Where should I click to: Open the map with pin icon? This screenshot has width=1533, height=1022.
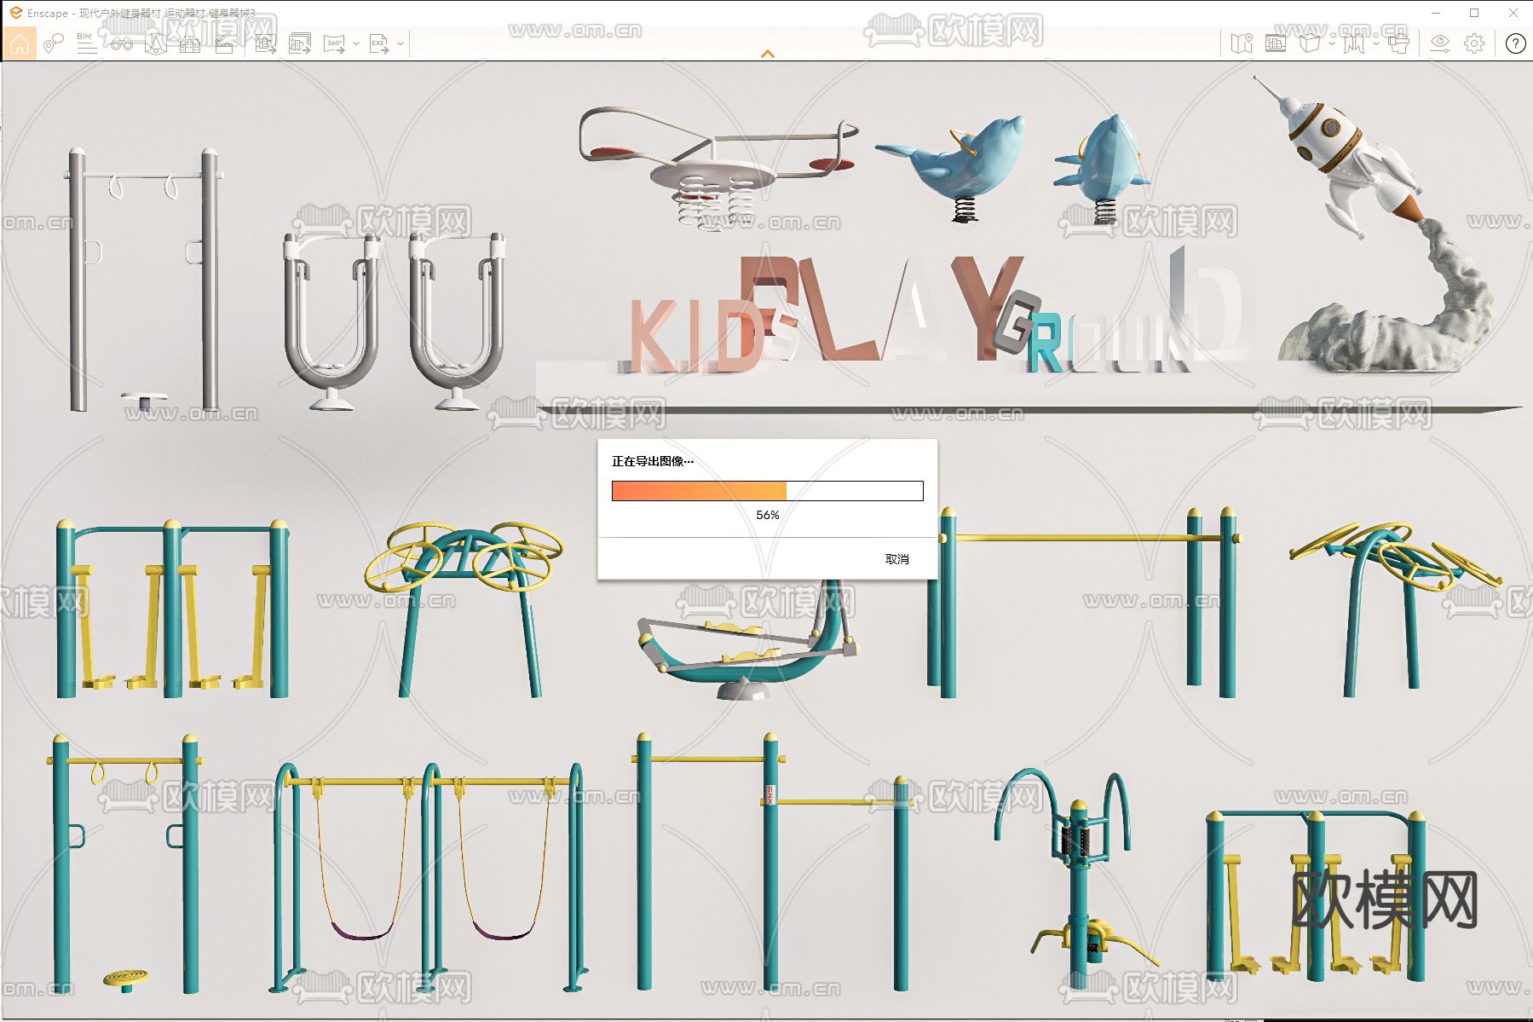pos(1242,43)
